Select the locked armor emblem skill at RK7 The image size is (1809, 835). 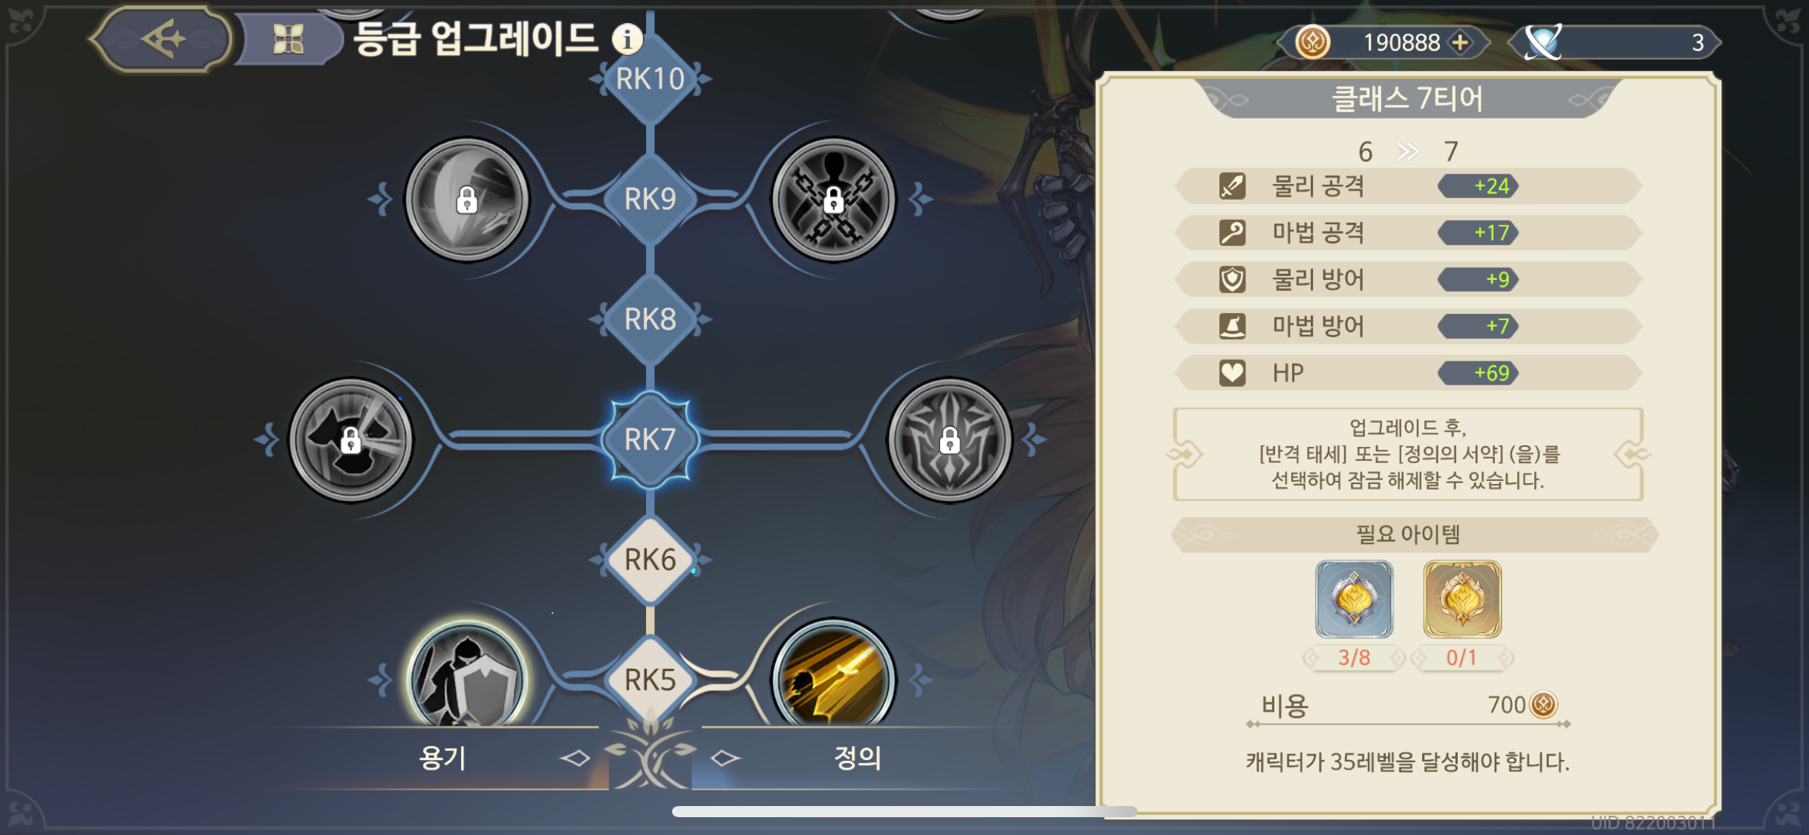point(949,439)
